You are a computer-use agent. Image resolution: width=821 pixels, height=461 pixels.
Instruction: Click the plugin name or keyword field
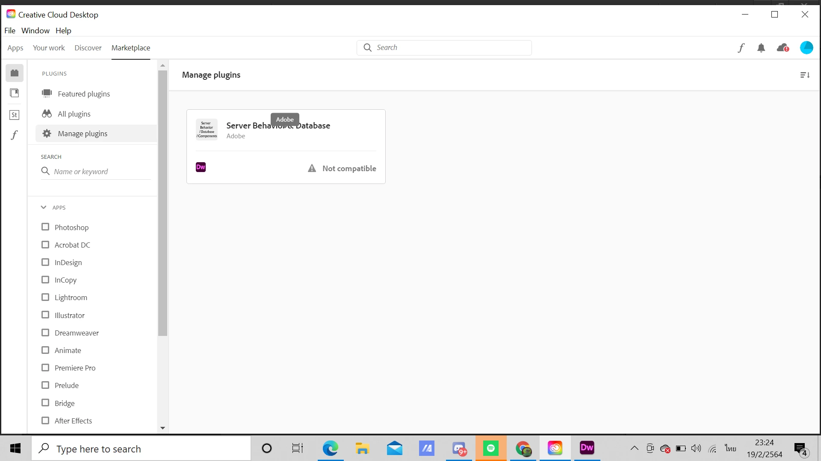pos(100,172)
